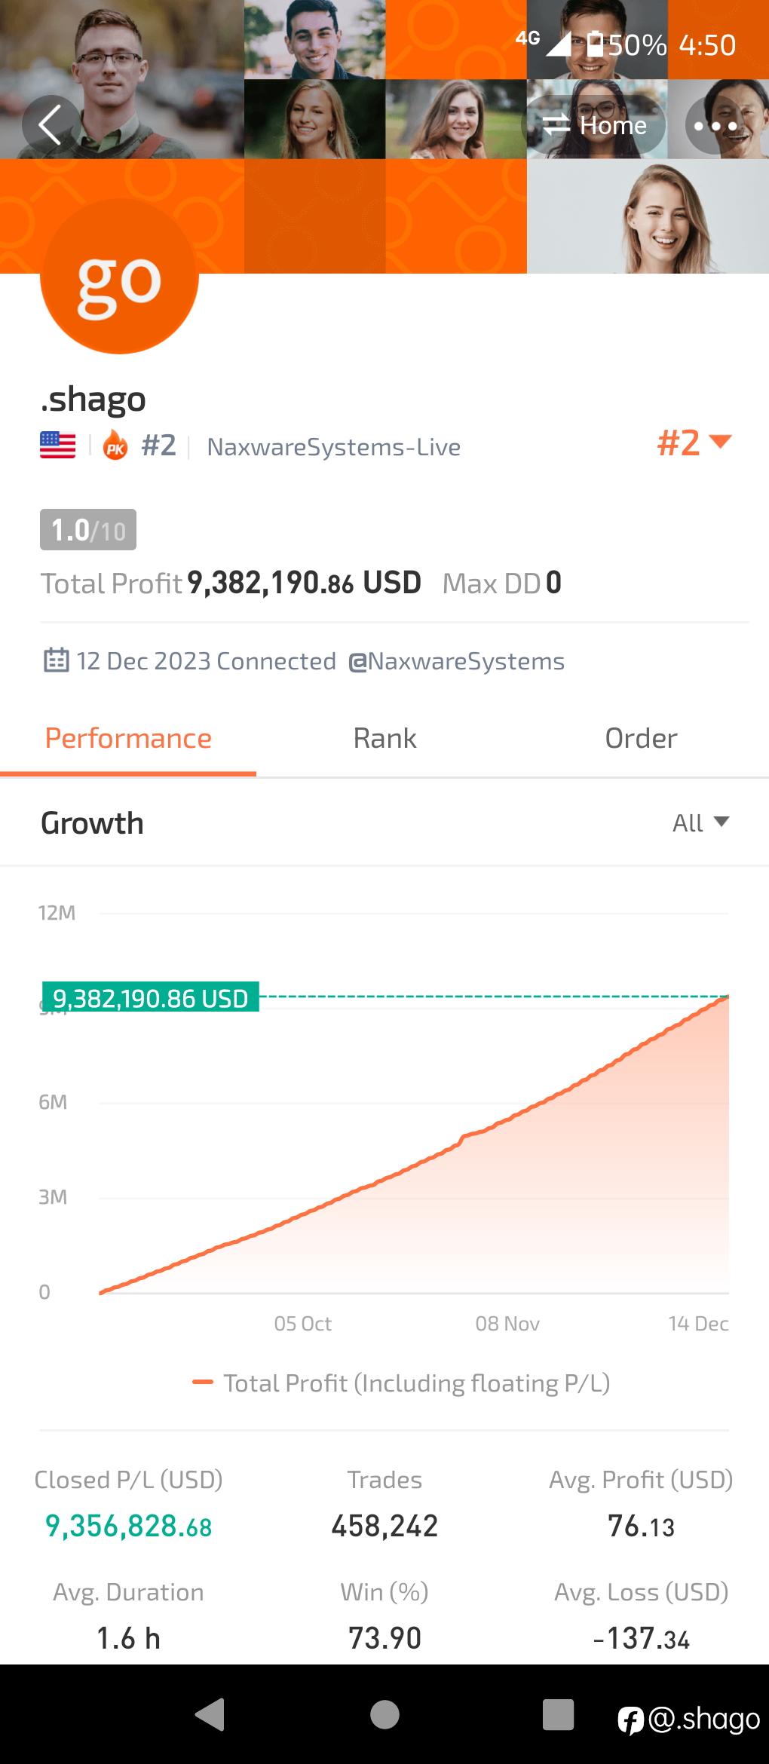Expand the orange #2 account dropdown

tap(694, 443)
